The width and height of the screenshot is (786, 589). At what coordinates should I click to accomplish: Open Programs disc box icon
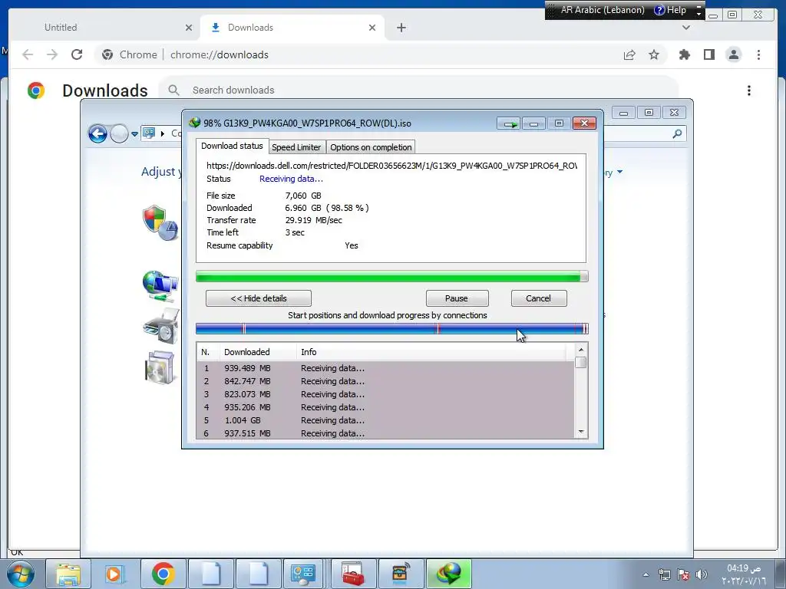pos(160,367)
